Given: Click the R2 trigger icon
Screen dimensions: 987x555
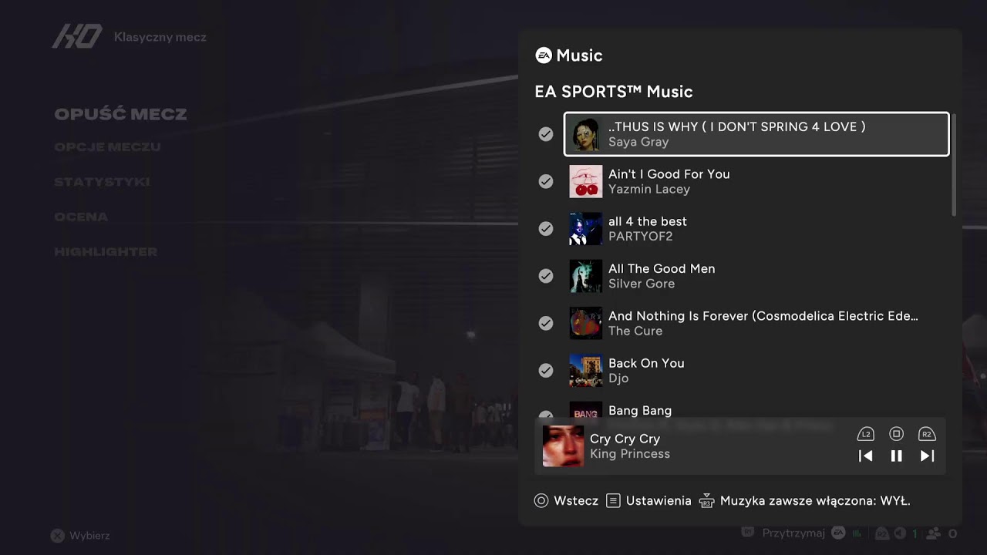Looking at the screenshot, I should (927, 434).
